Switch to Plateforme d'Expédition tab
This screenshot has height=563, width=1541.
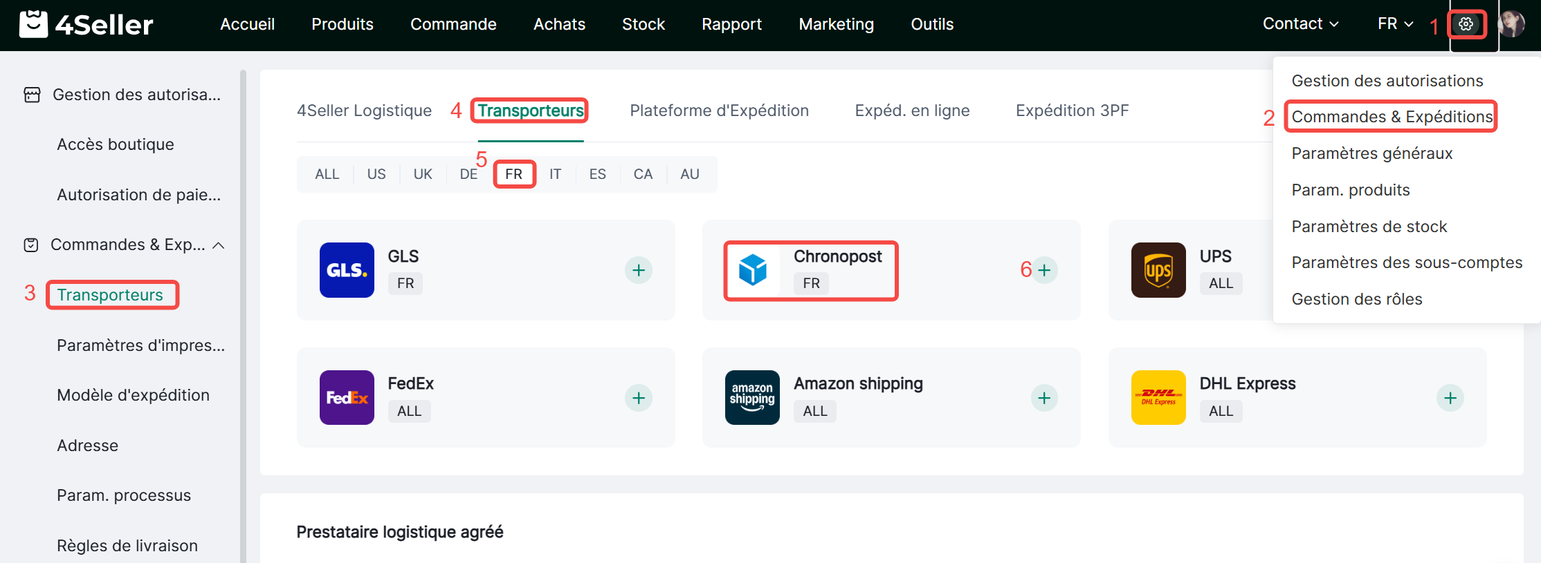(719, 111)
